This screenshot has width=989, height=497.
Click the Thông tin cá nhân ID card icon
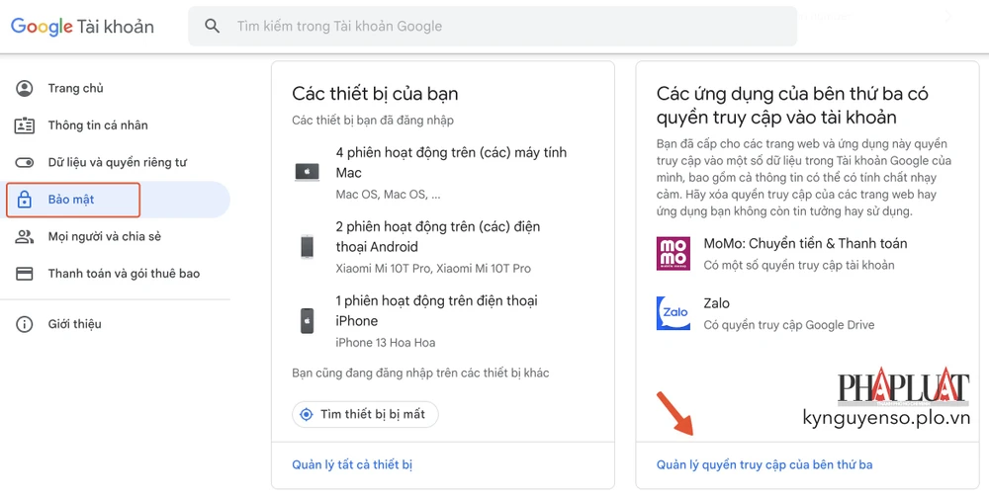point(25,125)
